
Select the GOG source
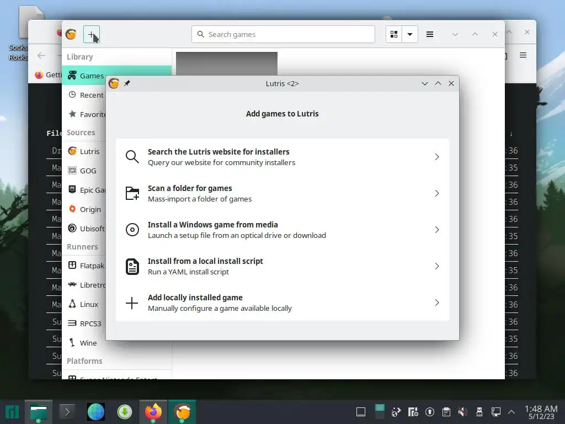point(84,171)
